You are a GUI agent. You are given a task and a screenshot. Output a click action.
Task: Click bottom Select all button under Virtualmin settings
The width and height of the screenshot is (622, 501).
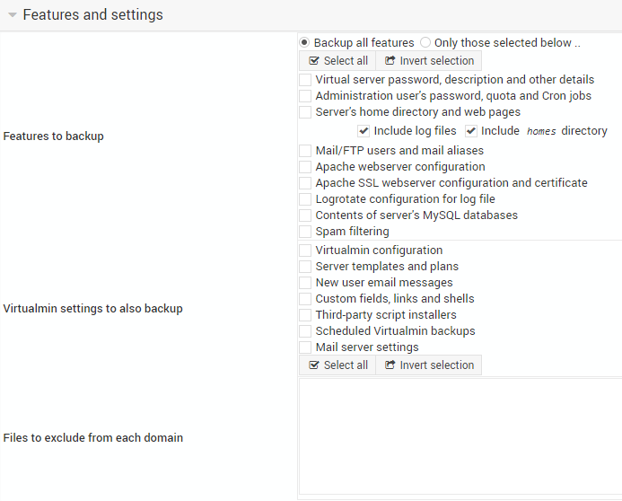click(337, 365)
